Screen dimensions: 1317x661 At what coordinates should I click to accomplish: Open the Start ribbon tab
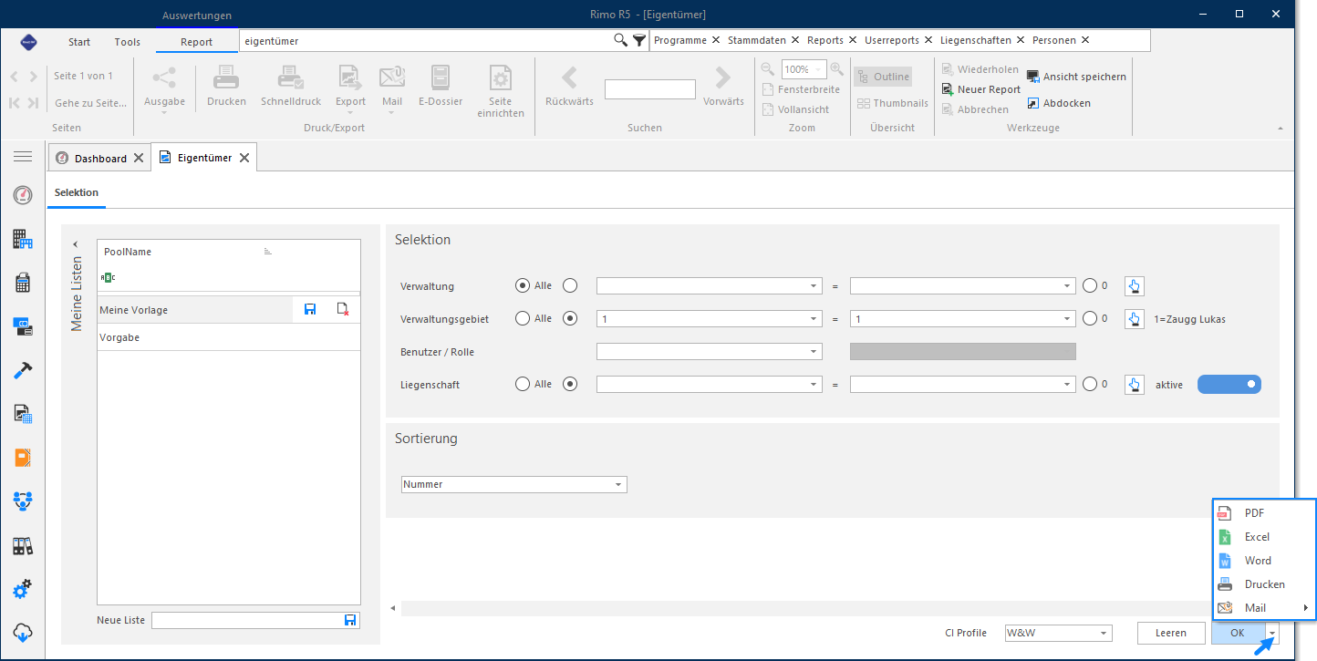[x=79, y=42]
